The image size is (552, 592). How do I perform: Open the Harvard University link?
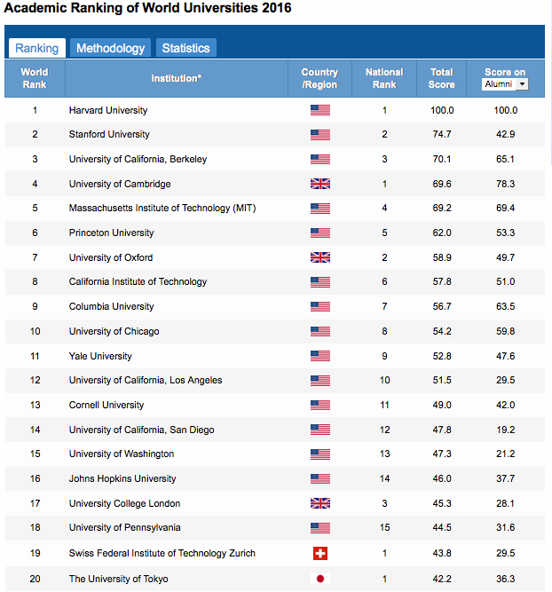click(x=108, y=111)
